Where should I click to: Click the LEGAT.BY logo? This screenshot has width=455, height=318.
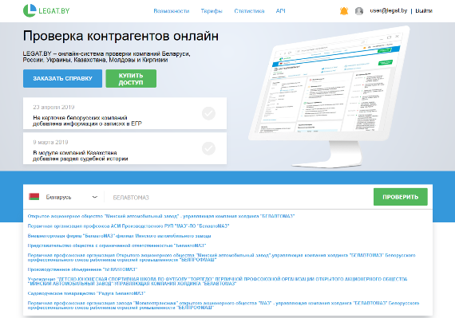[x=46, y=10]
